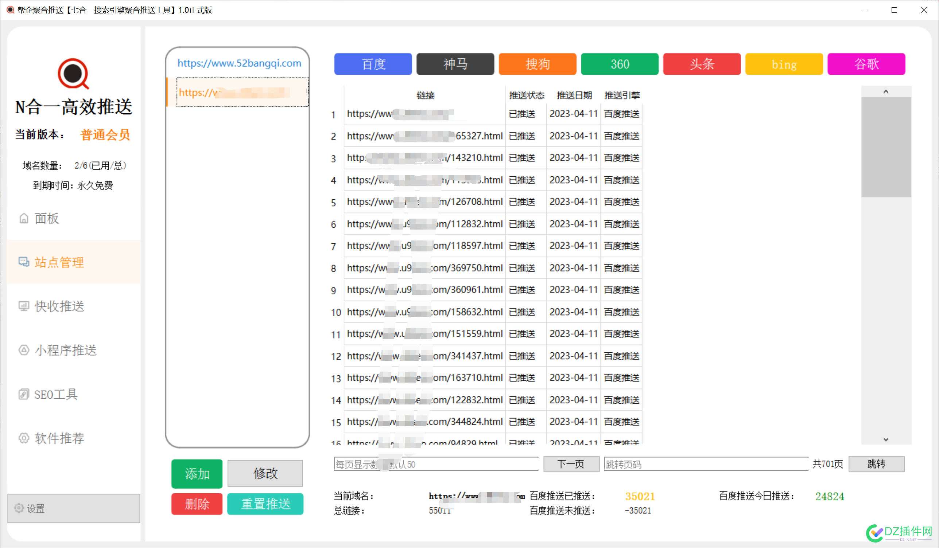Select row 14 link ending 122832.html
Viewport: 939px width, 548px height.
tap(425, 399)
